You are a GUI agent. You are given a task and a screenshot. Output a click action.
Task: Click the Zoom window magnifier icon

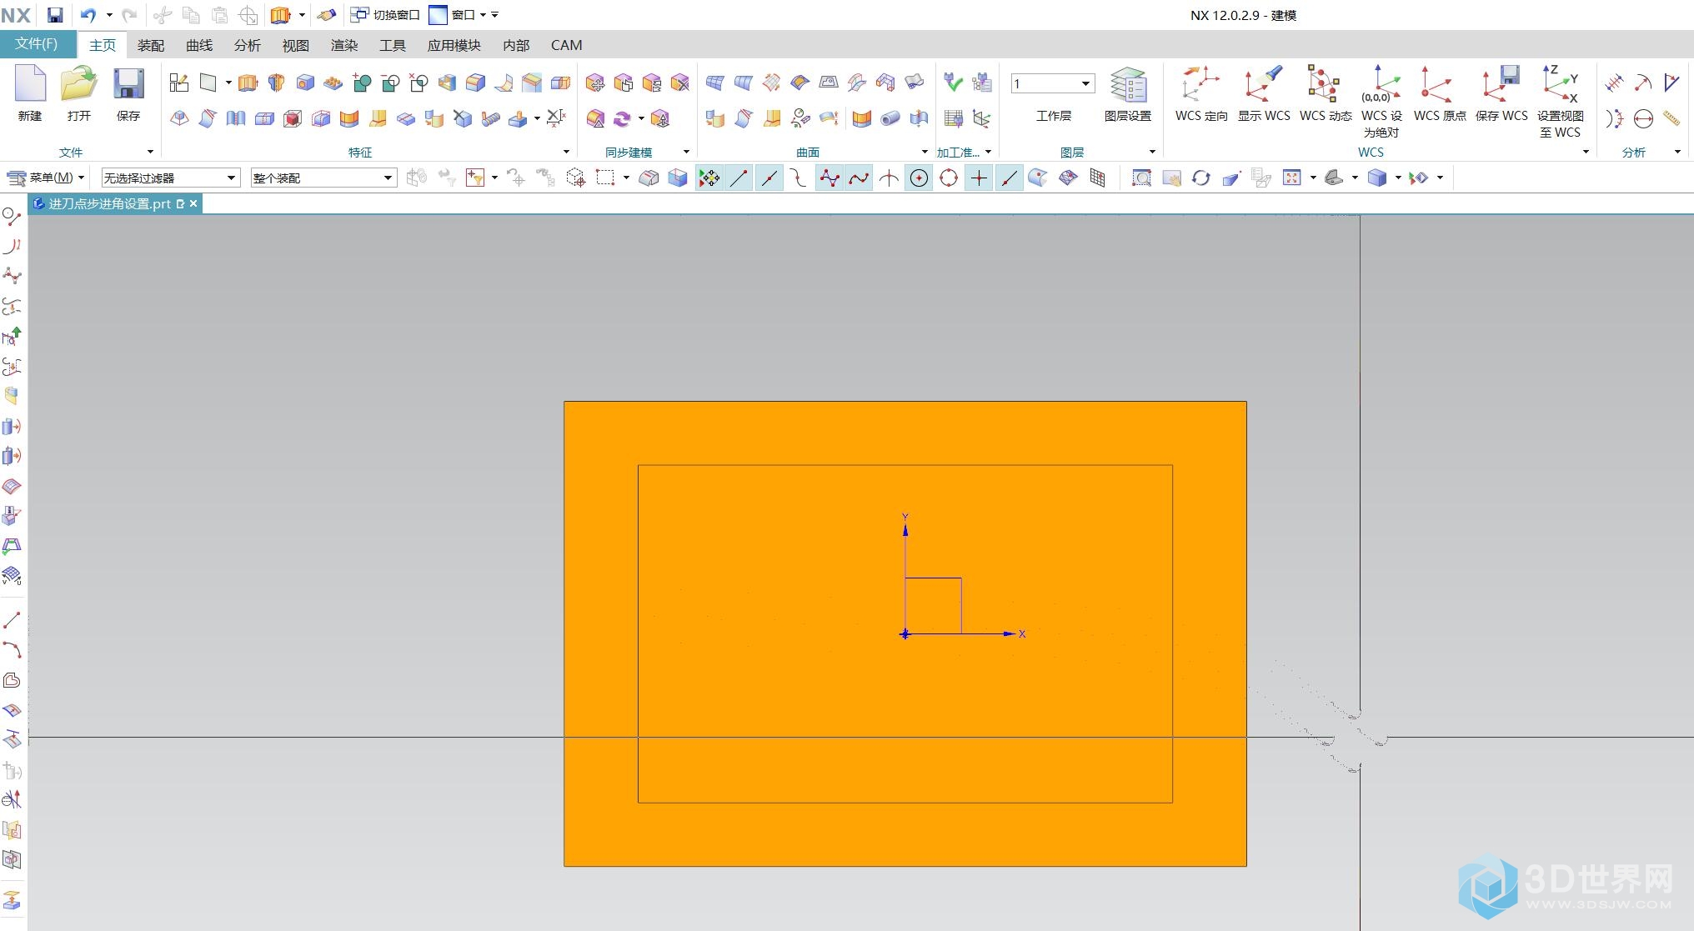tap(1141, 178)
